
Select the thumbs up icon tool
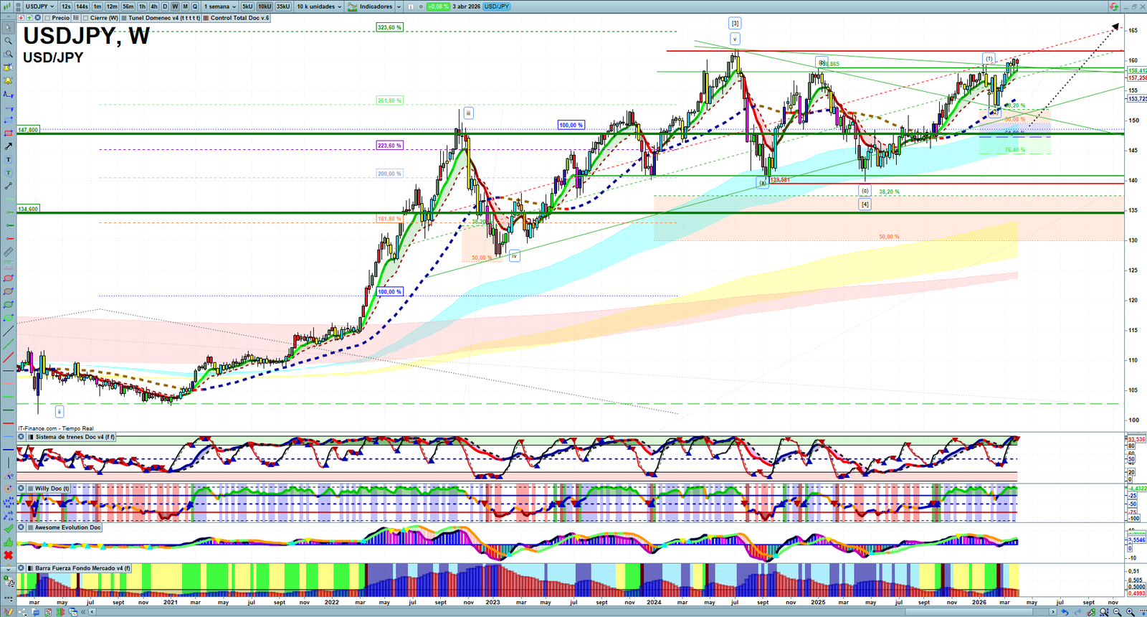[8, 542]
